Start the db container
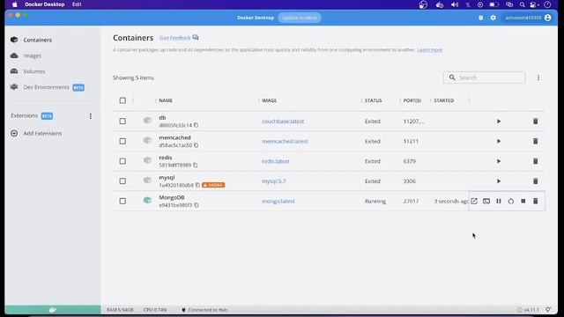The width and height of the screenshot is (564, 317). (x=499, y=122)
